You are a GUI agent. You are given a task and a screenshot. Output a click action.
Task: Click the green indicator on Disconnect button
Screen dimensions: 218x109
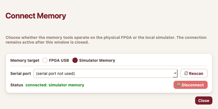(x=179, y=84)
